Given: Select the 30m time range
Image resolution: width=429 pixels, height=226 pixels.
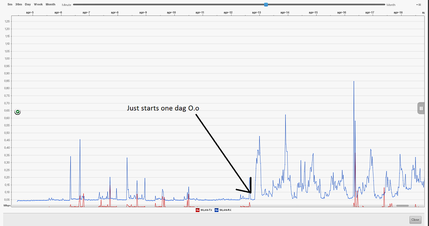Looking at the screenshot, I should 19,4.
